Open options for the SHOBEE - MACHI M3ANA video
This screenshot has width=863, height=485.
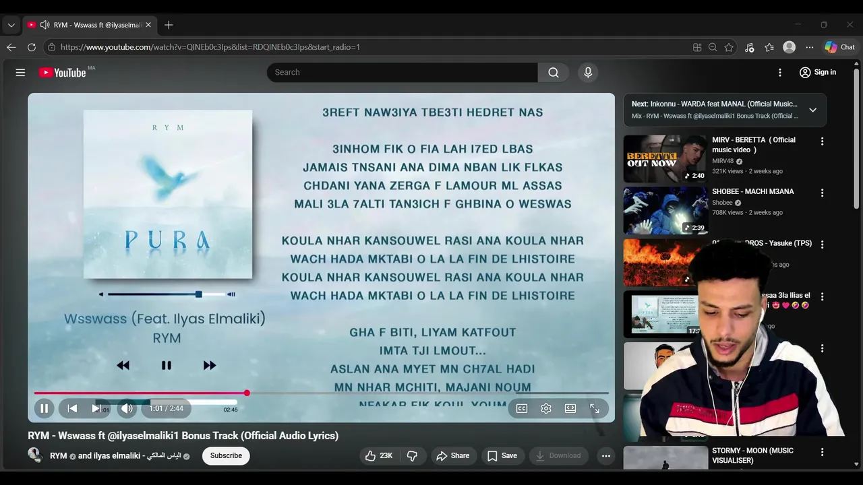[822, 193]
